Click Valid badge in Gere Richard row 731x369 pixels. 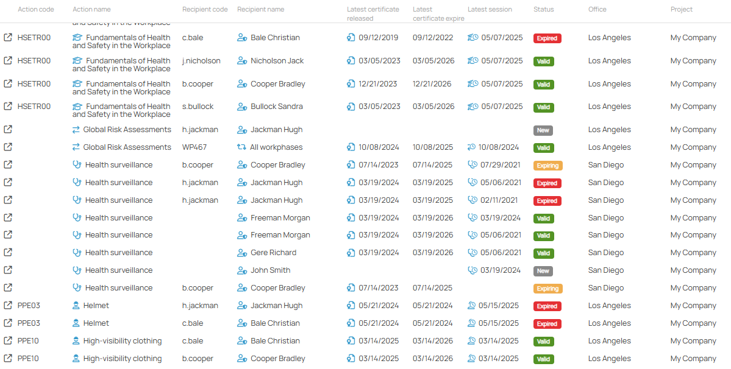[x=544, y=253]
